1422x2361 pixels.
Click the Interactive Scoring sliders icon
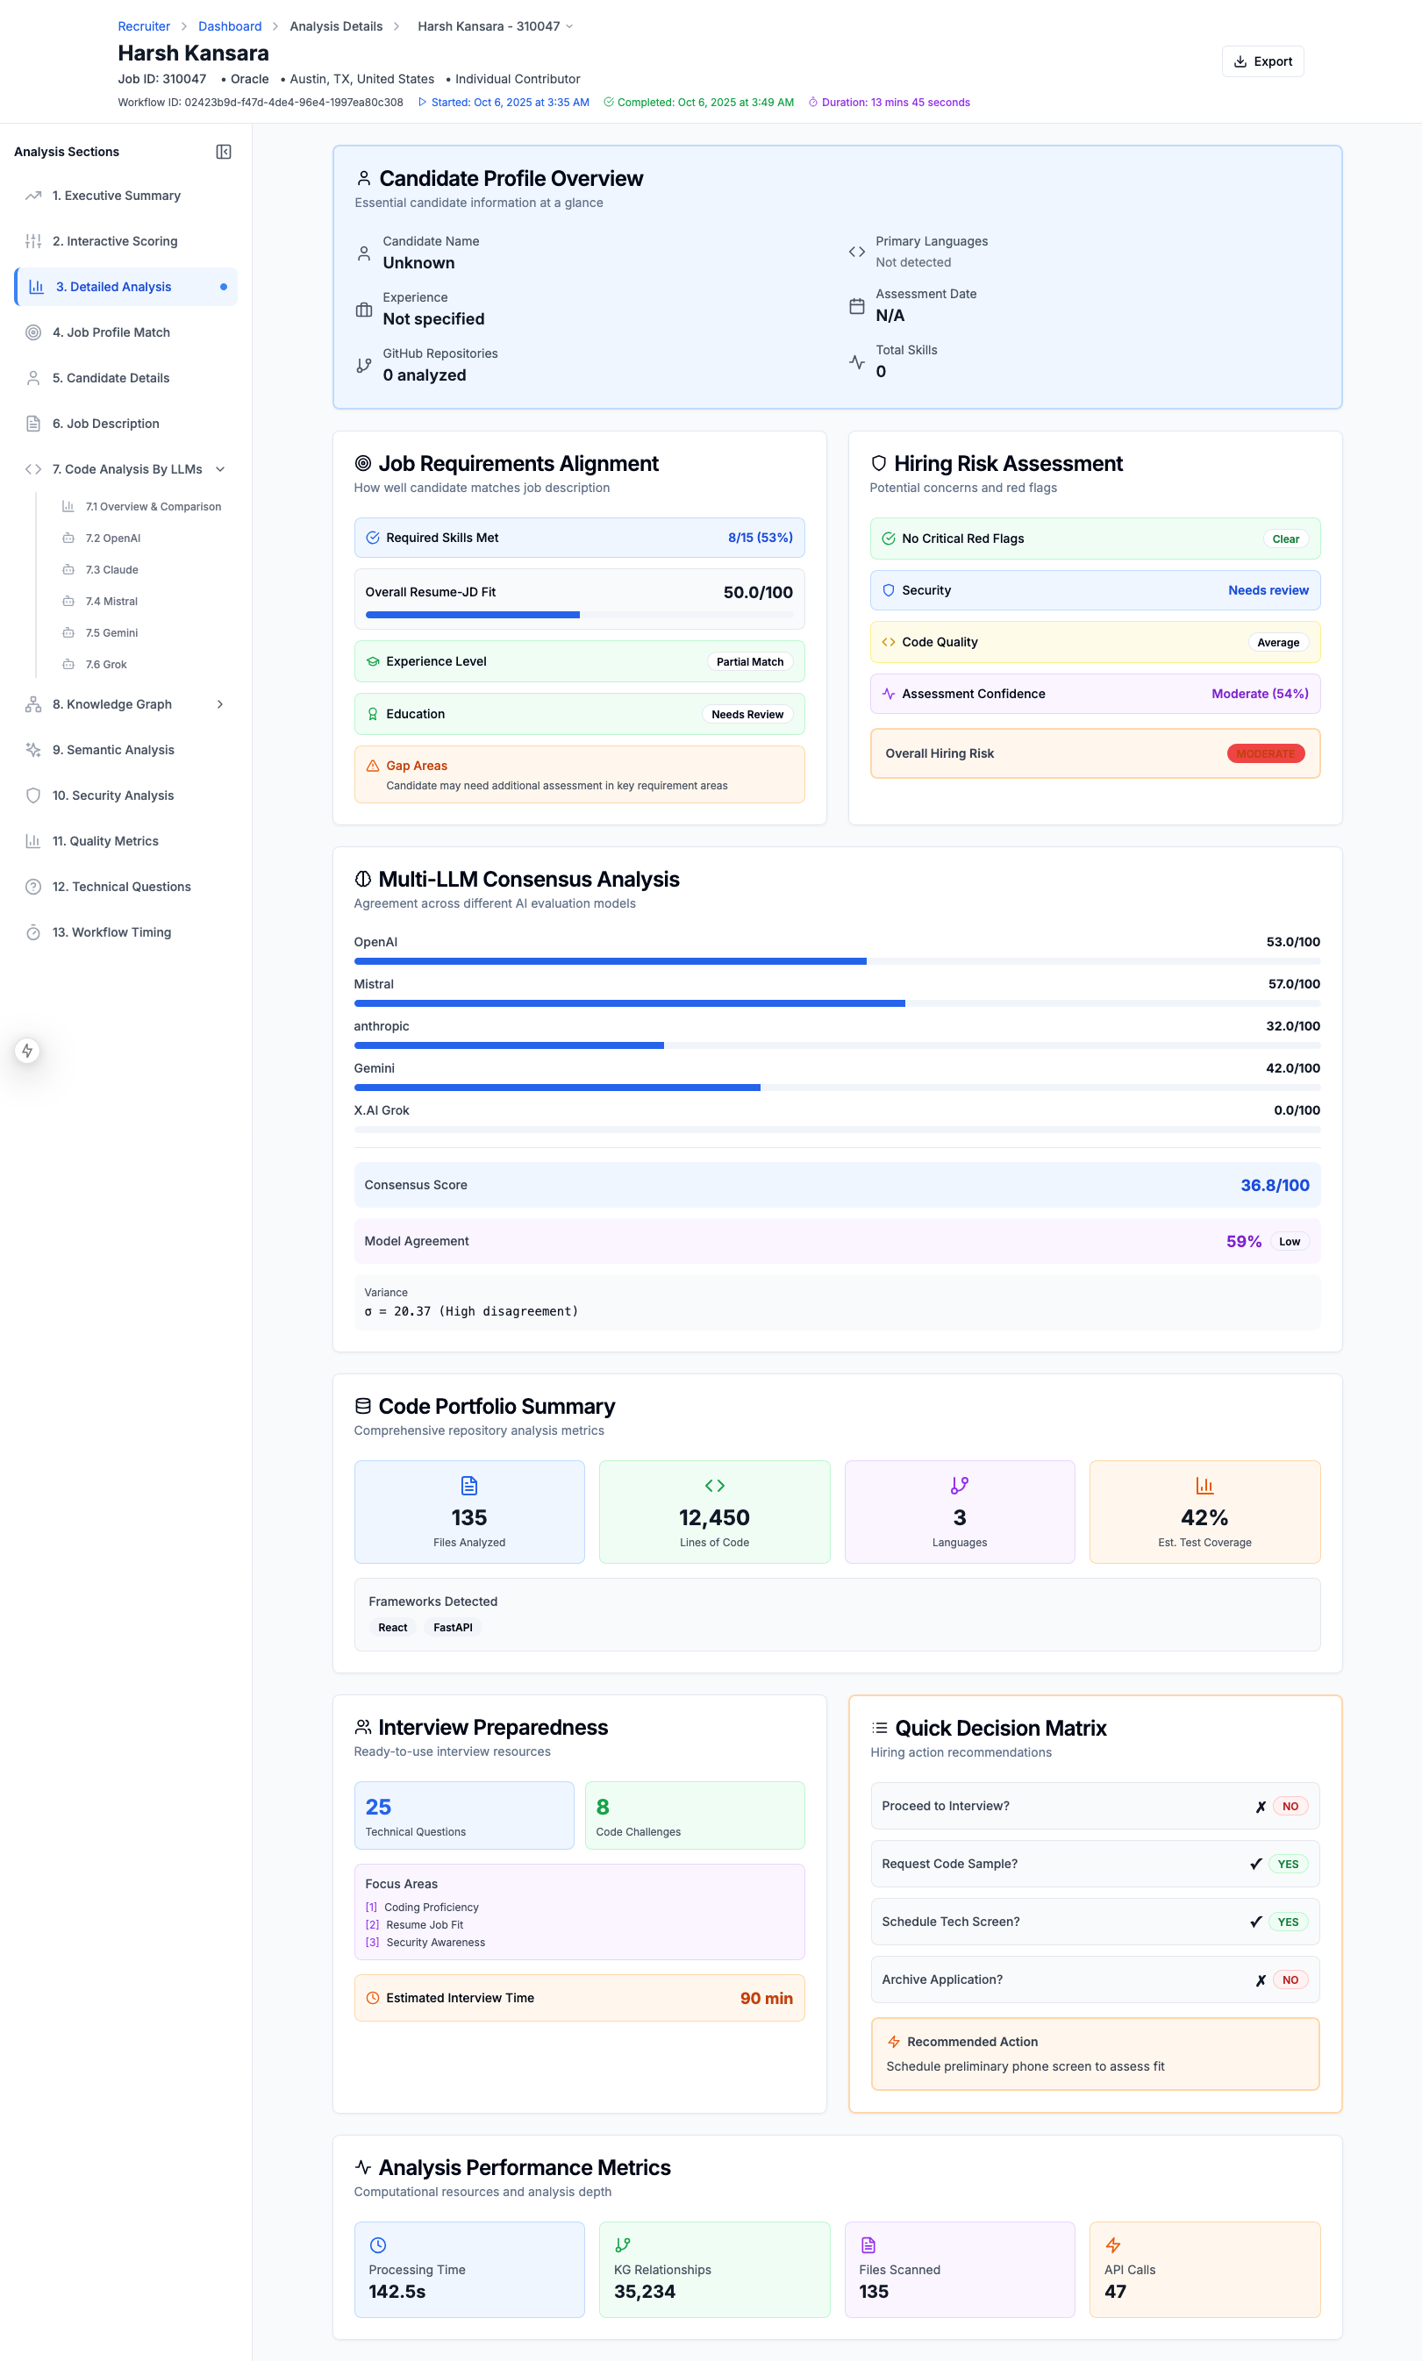(x=33, y=241)
